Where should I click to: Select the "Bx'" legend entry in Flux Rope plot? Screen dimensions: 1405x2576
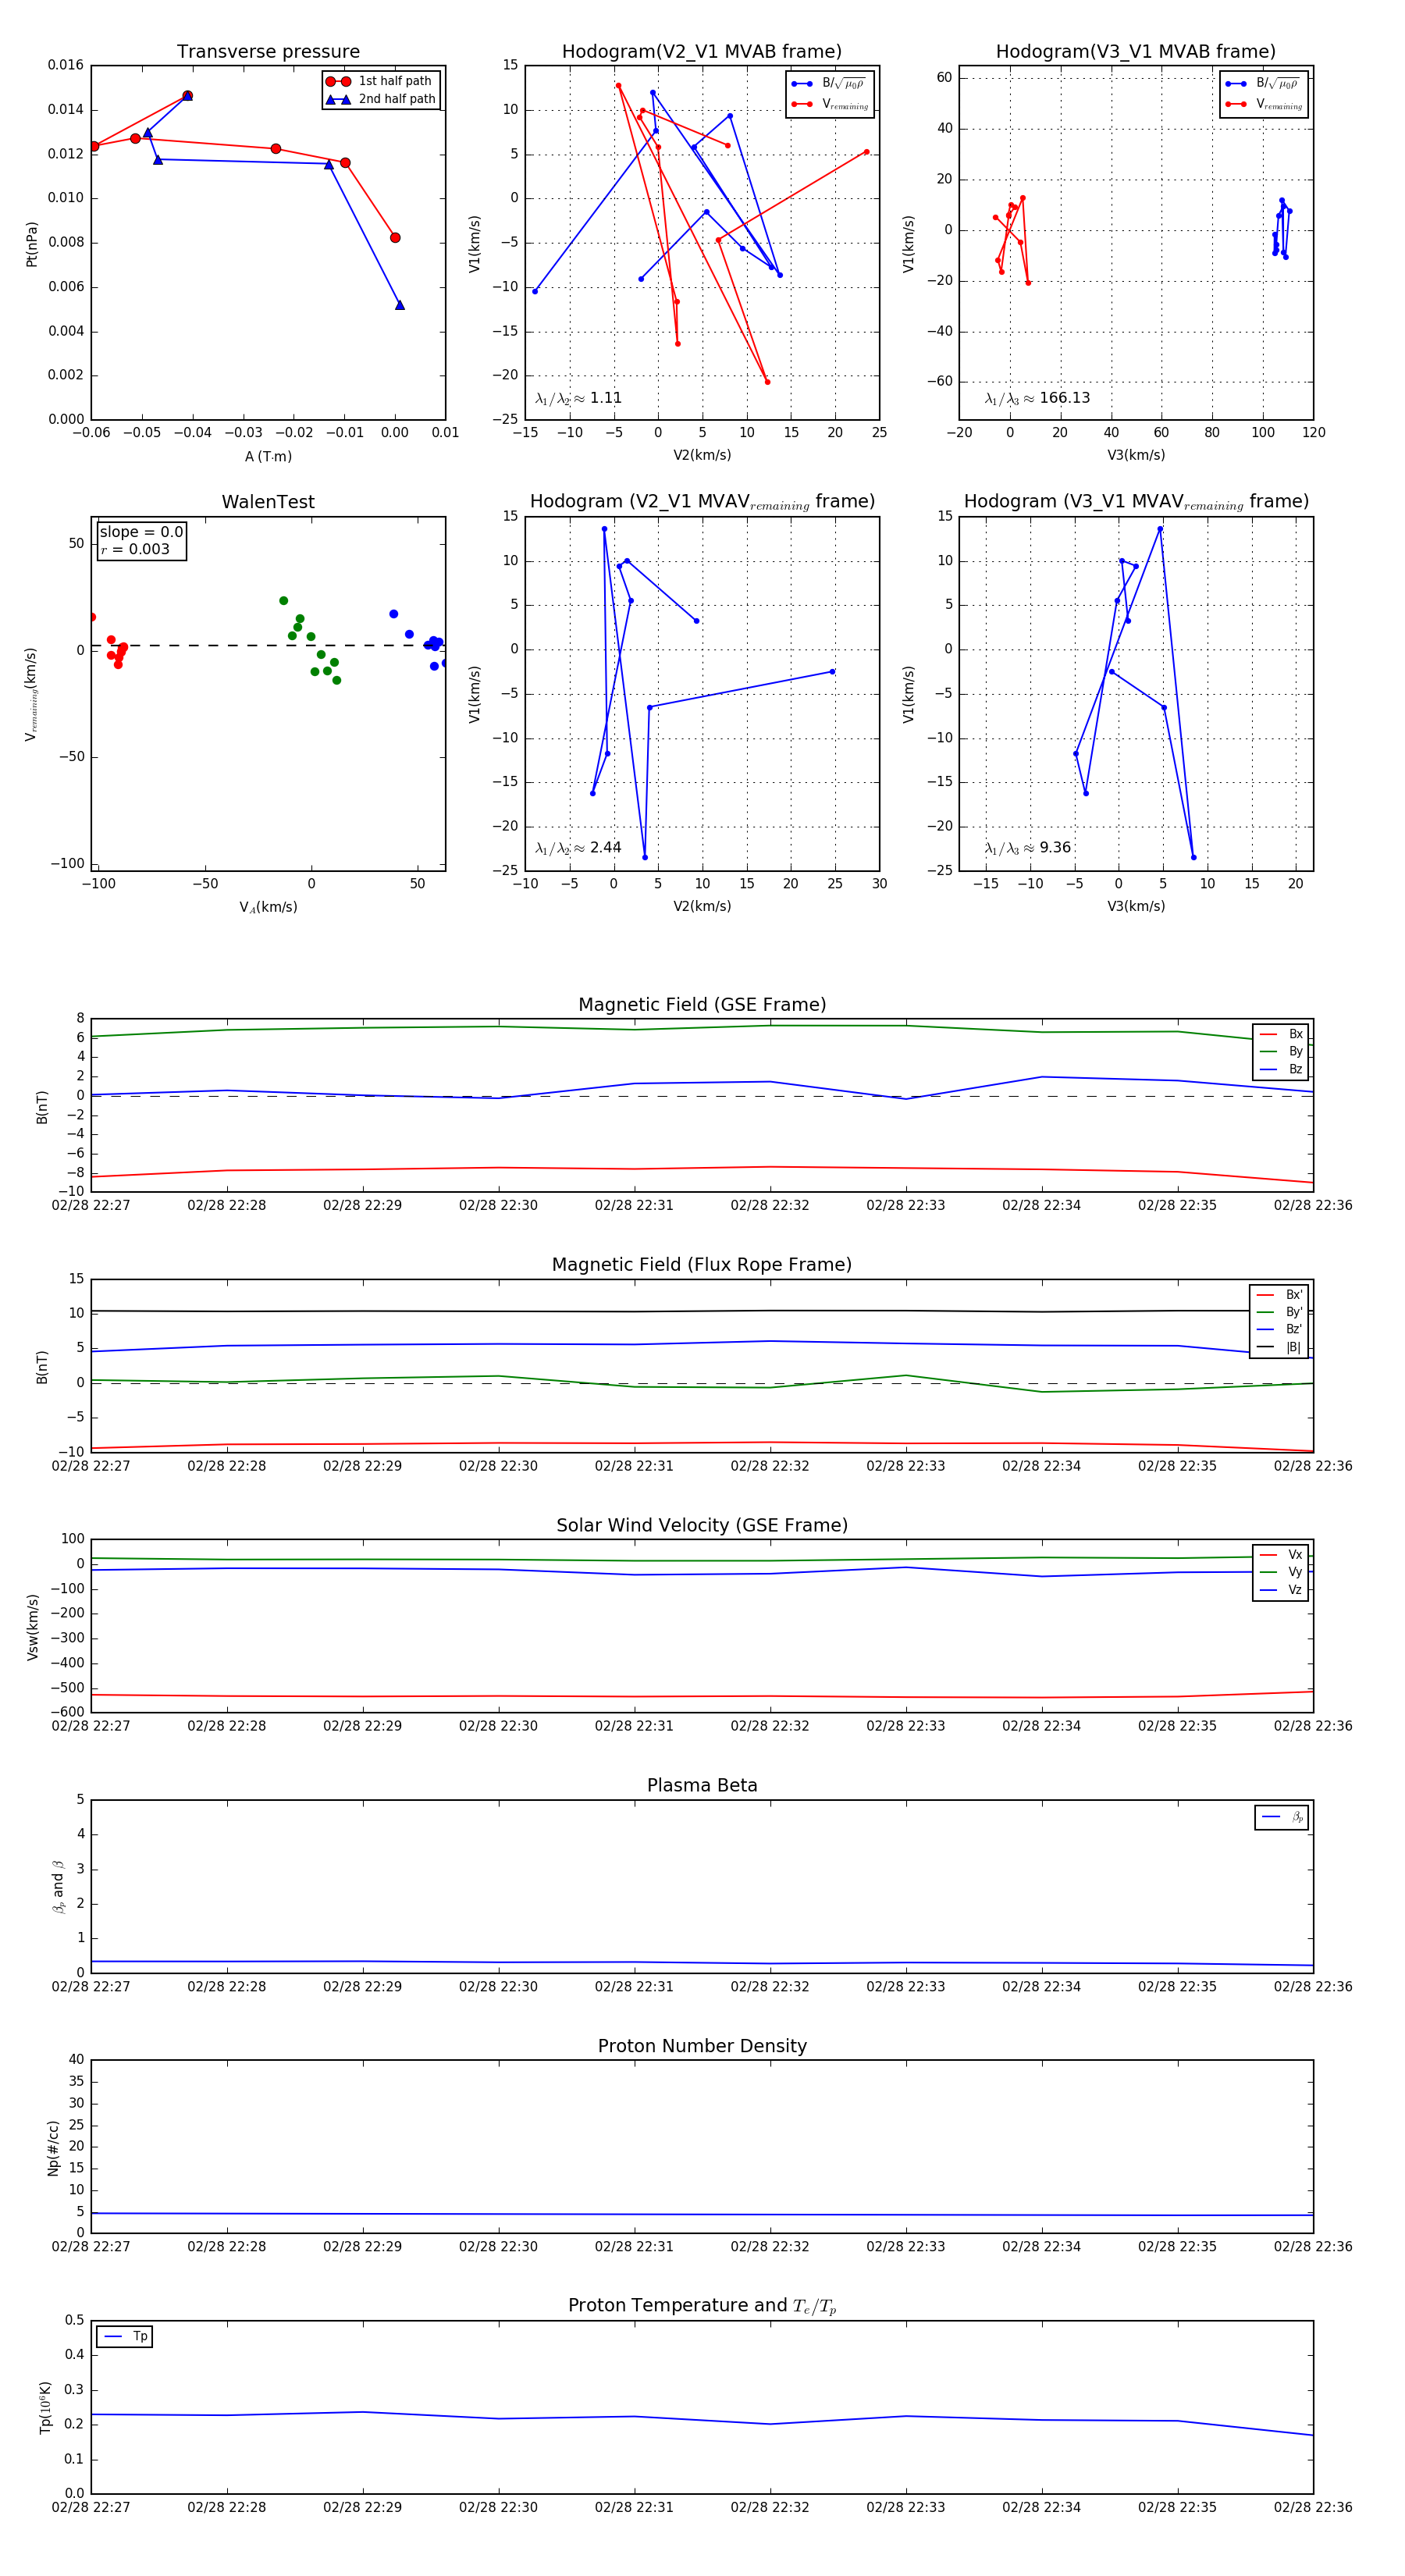1280,1294
